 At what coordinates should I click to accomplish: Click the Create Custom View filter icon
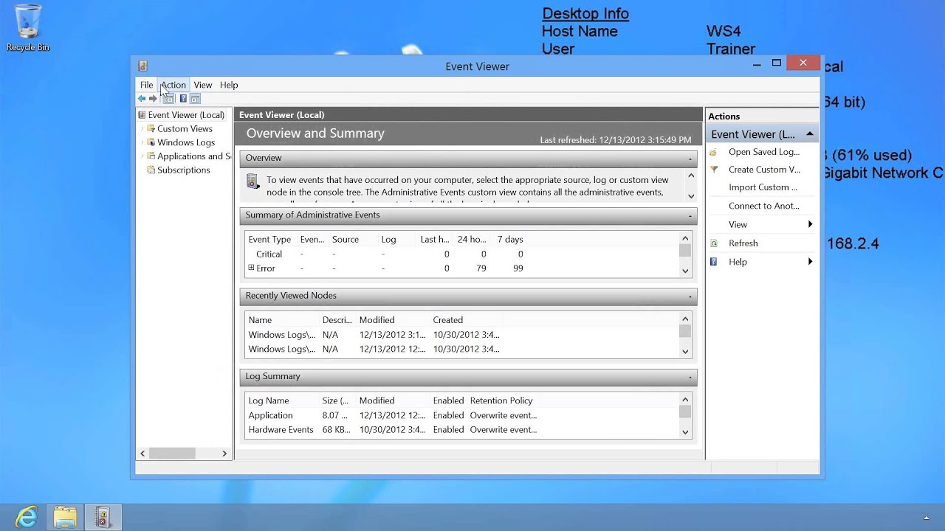coord(713,170)
